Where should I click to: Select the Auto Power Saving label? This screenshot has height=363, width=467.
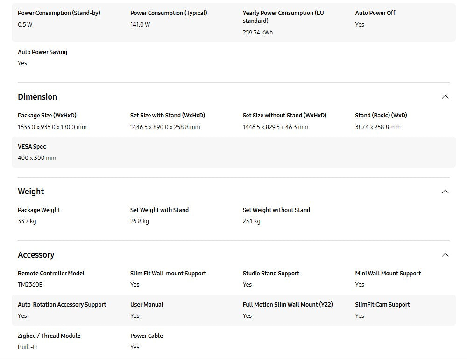[x=42, y=52]
